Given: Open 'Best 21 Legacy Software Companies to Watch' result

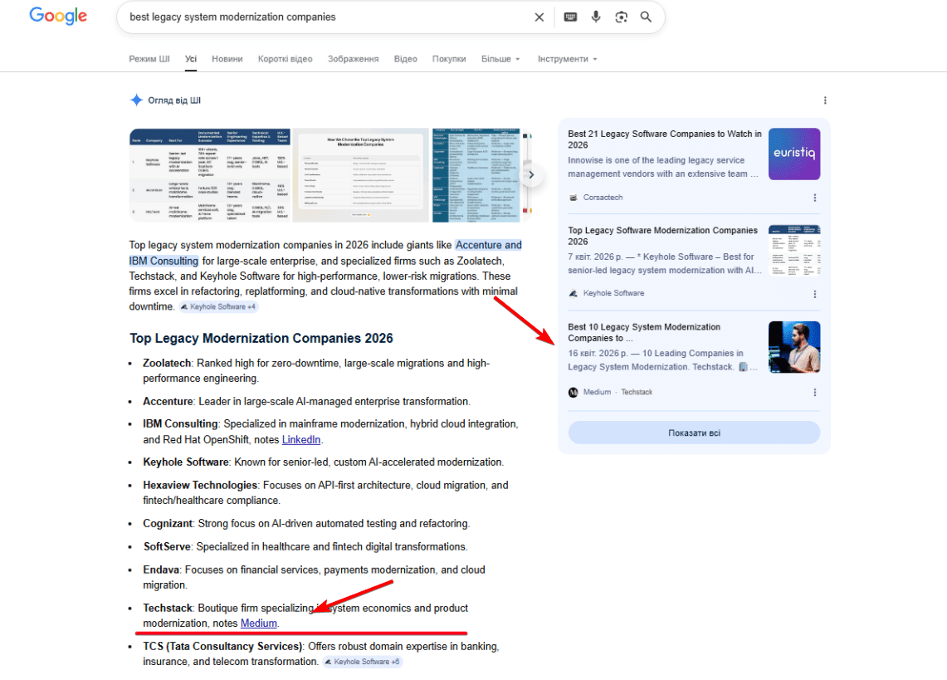Looking at the screenshot, I should coord(664,139).
